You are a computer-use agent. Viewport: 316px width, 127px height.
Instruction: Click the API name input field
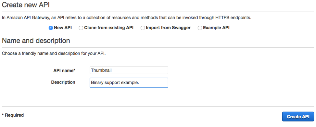129,70
